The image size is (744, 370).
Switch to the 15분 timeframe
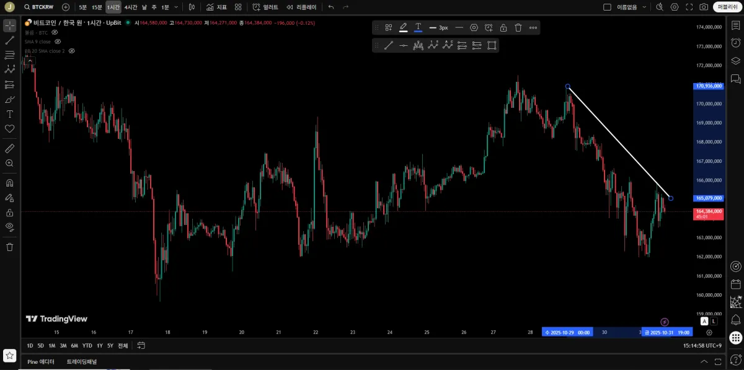pyautogui.click(x=97, y=7)
